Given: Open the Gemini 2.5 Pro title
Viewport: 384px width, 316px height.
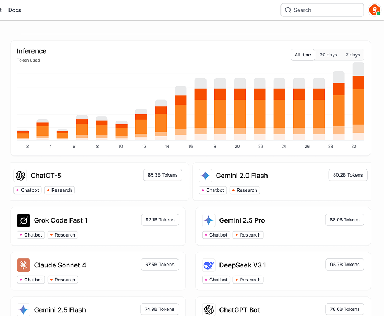Looking at the screenshot, I should [242, 220].
